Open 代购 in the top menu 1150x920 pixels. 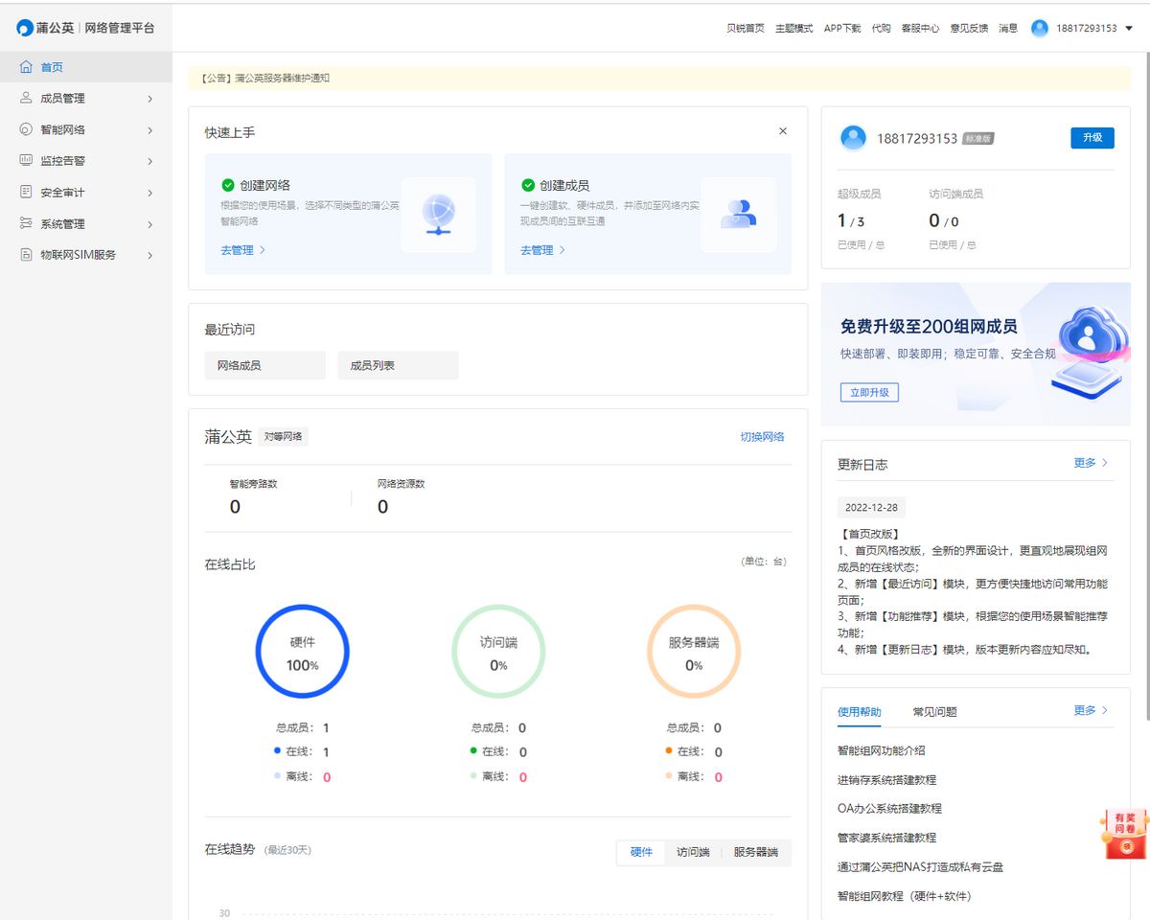click(881, 29)
